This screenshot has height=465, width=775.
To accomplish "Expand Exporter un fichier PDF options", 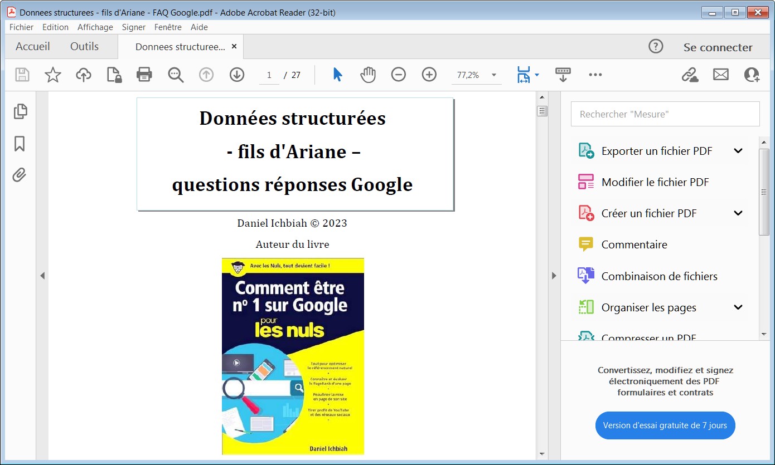I will tap(738, 150).
